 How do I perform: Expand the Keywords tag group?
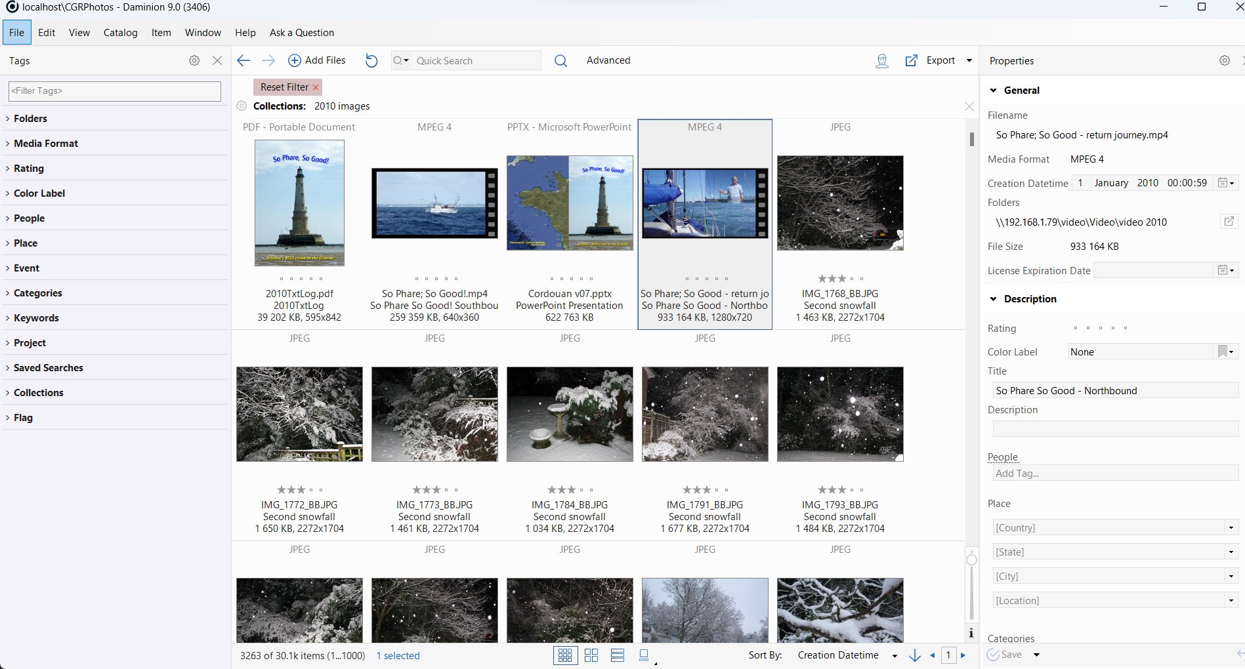click(x=8, y=318)
